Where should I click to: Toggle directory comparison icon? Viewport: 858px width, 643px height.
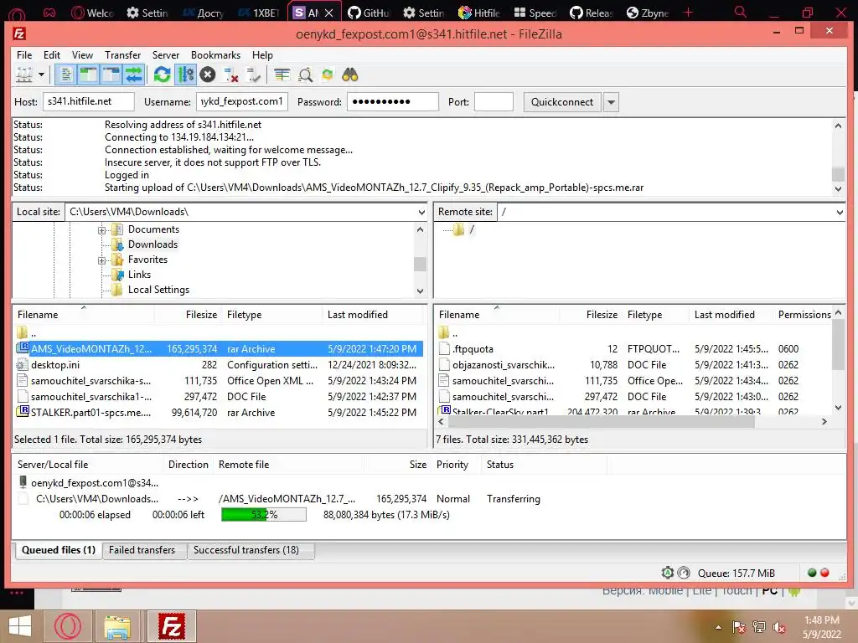coord(305,75)
